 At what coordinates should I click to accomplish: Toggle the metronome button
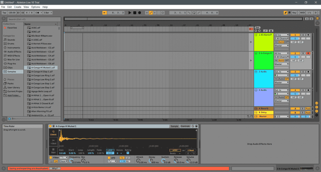point(38,13)
